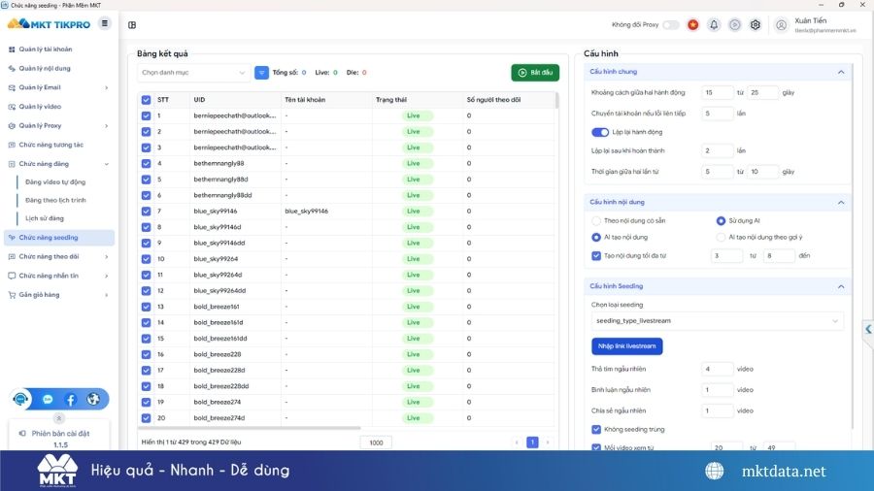Open the globe website icon in sidebar
This screenshot has width=874, height=491.
pyautogui.click(x=93, y=399)
